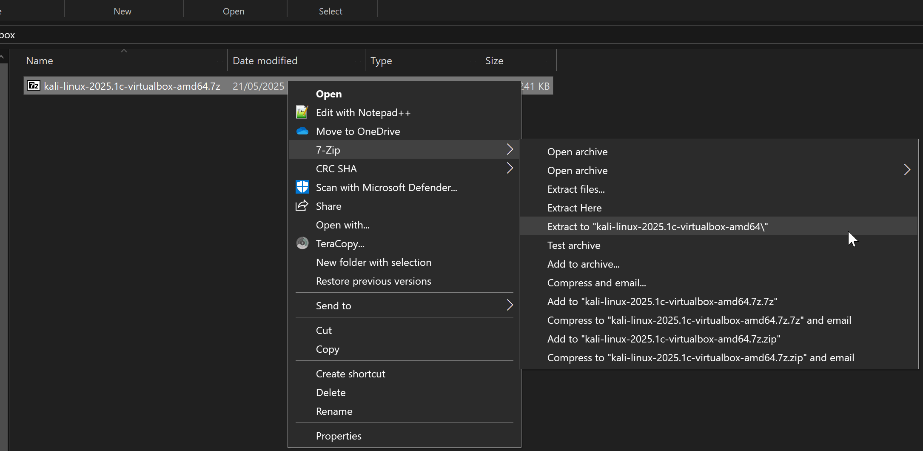Toggle sort direction arrow above Name column

[x=124, y=51]
